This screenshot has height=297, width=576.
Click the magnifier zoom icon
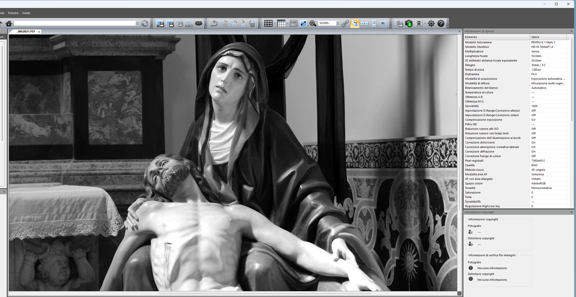click(x=313, y=23)
